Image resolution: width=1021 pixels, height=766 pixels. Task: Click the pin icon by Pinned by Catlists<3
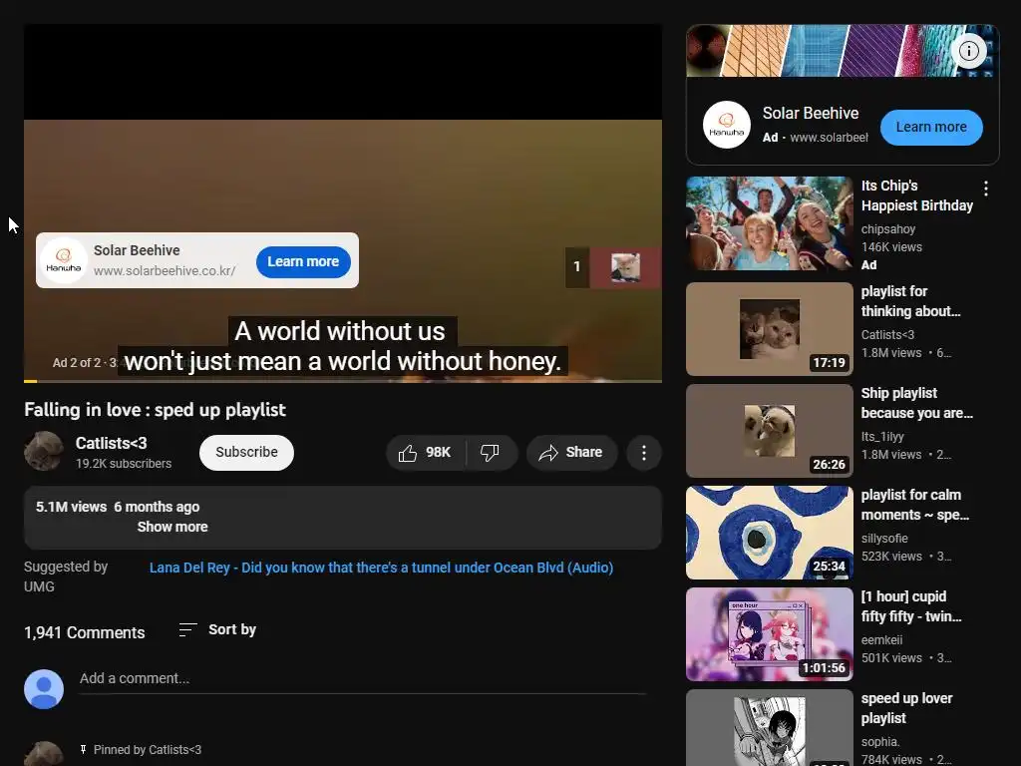pyautogui.click(x=84, y=750)
